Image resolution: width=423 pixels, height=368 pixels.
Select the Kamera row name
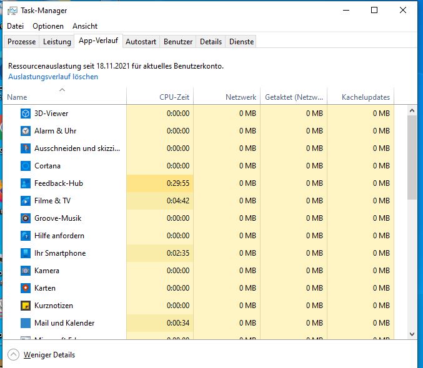47,271
